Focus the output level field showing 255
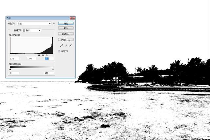 (x=49, y=73)
